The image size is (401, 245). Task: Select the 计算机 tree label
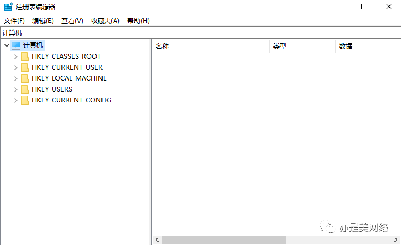point(33,45)
